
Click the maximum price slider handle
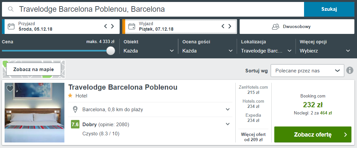[111, 51]
